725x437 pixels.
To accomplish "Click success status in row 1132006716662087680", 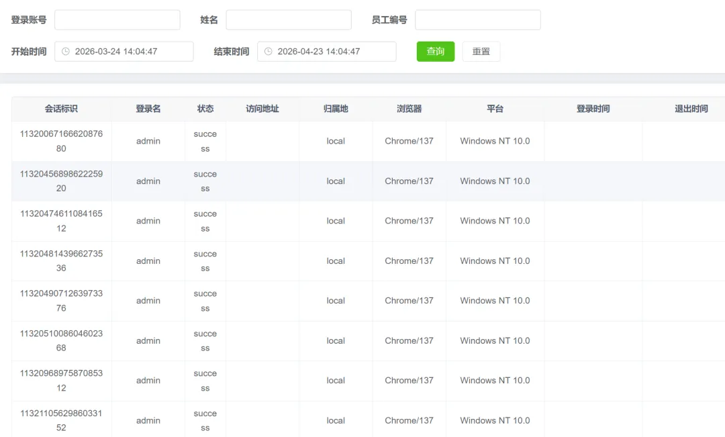I will click(x=205, y=141).
